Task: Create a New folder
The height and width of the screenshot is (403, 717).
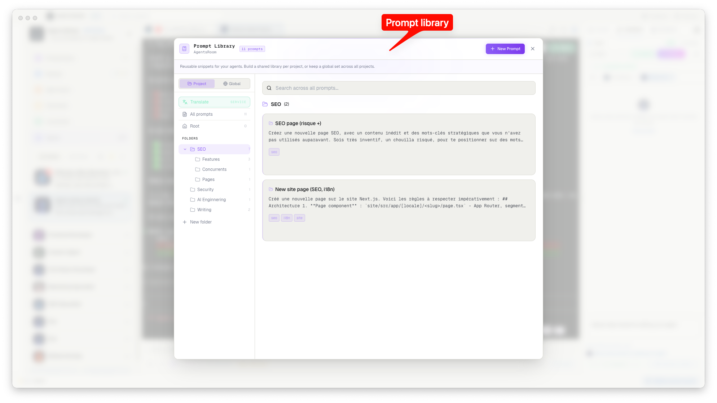Action: (x=214, y=222)
